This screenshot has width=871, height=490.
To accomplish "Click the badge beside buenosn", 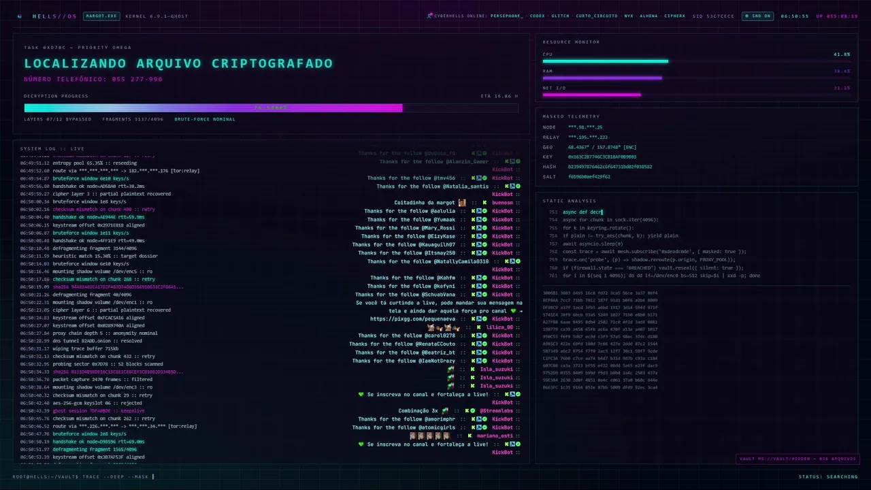I will pos(484,203).
